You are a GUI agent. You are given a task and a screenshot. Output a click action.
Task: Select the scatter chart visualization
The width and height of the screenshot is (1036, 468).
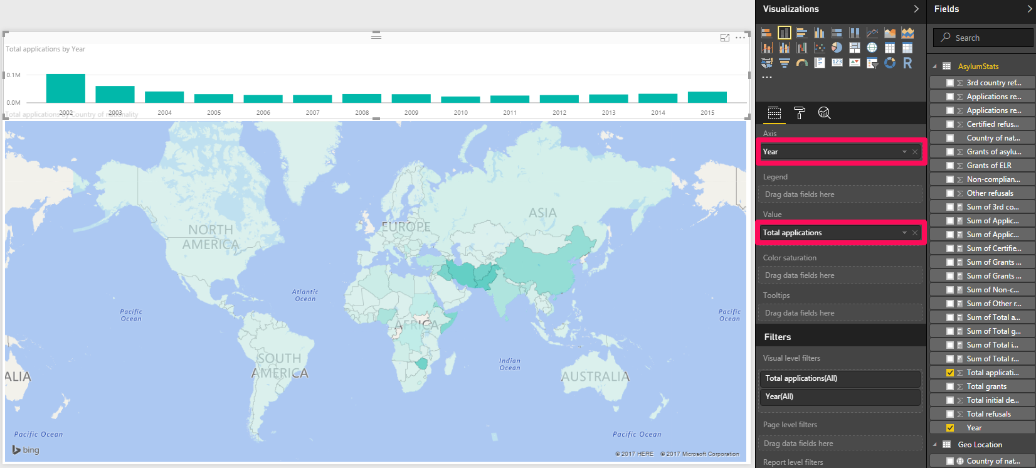819,48
